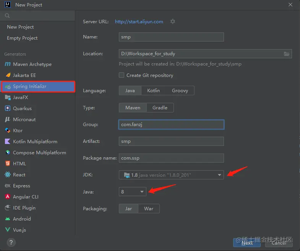Click the Micronaut mu icon
This screenshot has height=251, width=300.
[x=8, y=119]
